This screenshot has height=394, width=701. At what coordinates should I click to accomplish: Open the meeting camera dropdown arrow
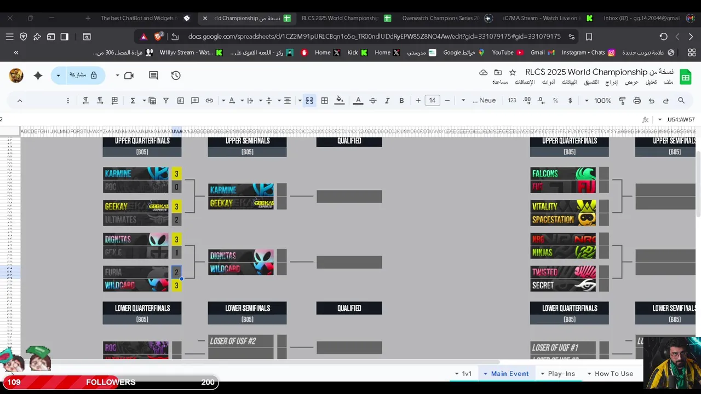(117, 76)
